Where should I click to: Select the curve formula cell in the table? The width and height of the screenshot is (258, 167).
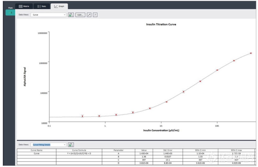coord(79,153)
